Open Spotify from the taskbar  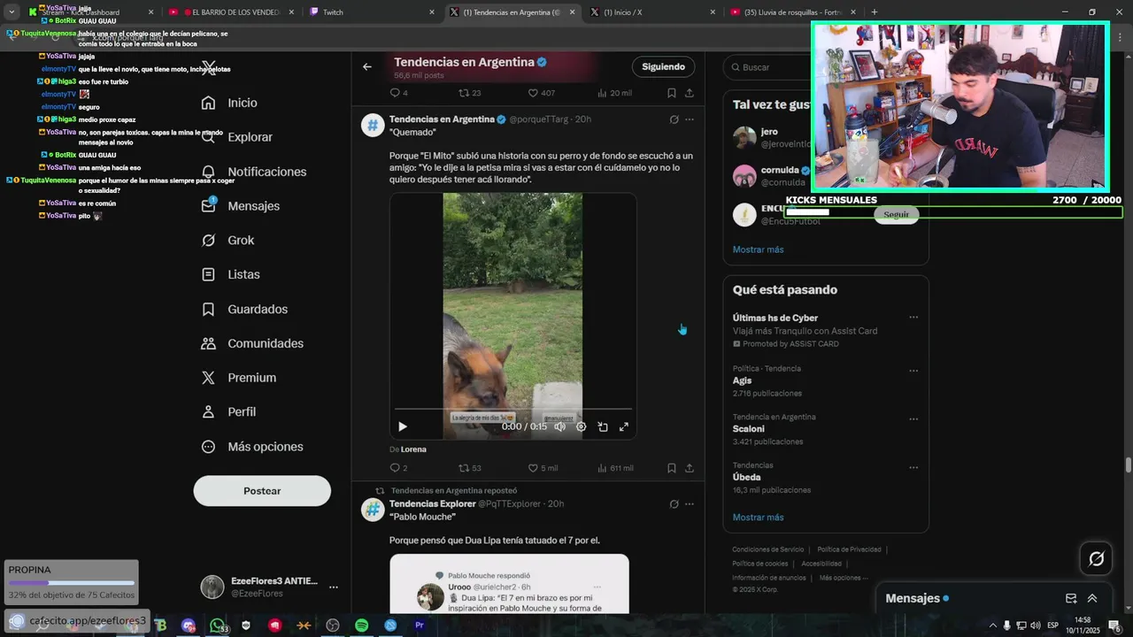pos(361,625)
